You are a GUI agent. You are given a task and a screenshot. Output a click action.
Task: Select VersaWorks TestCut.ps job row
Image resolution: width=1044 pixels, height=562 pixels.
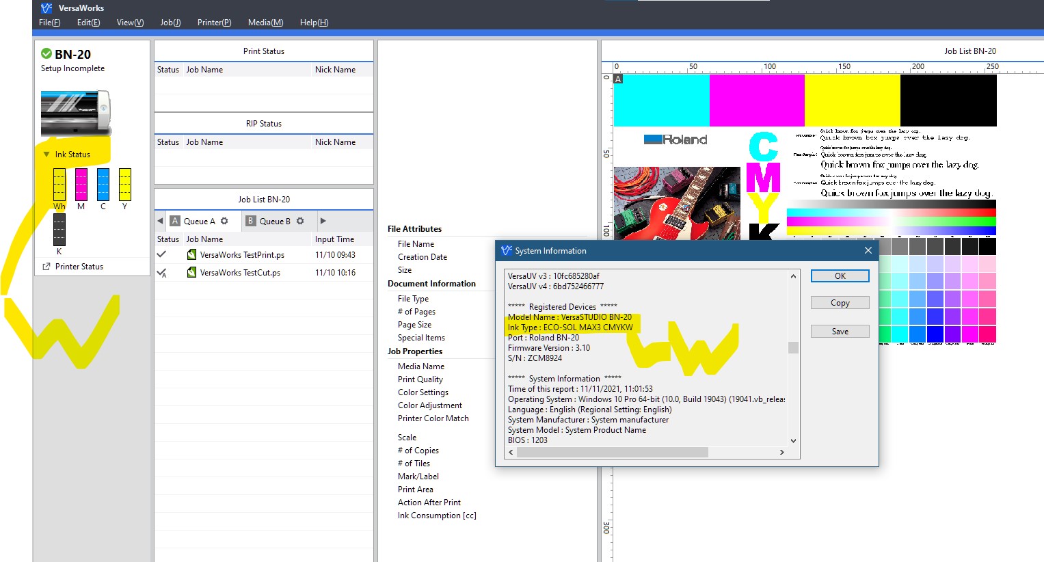pyautogui.click(x=264, y=272)
